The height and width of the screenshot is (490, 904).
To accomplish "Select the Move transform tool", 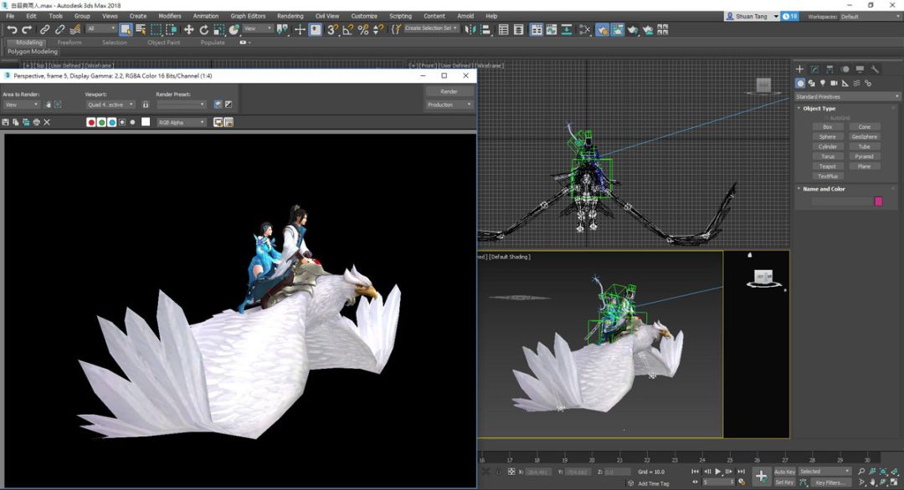I will (x=188, y=29).
